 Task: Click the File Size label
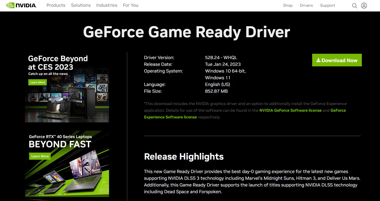coord(153,91)
